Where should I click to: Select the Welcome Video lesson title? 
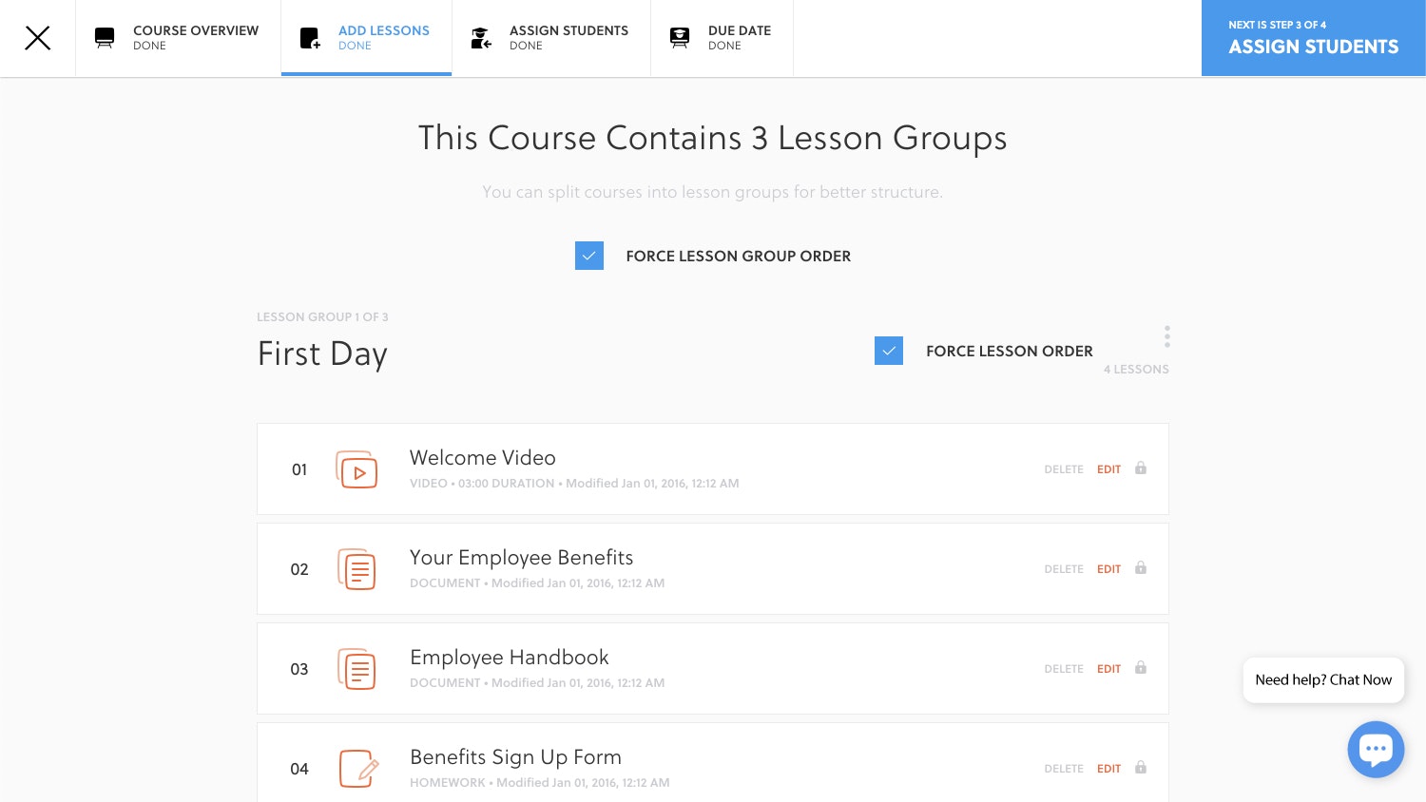483,458
